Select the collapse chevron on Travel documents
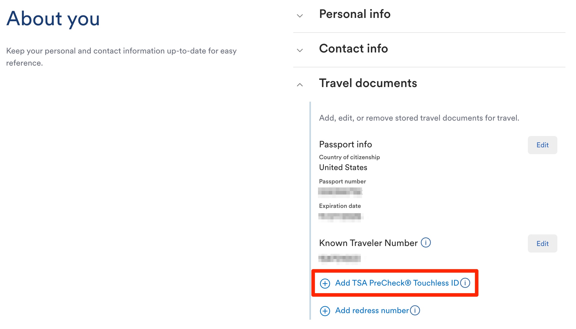576x329 pixels. coord(300,85)
